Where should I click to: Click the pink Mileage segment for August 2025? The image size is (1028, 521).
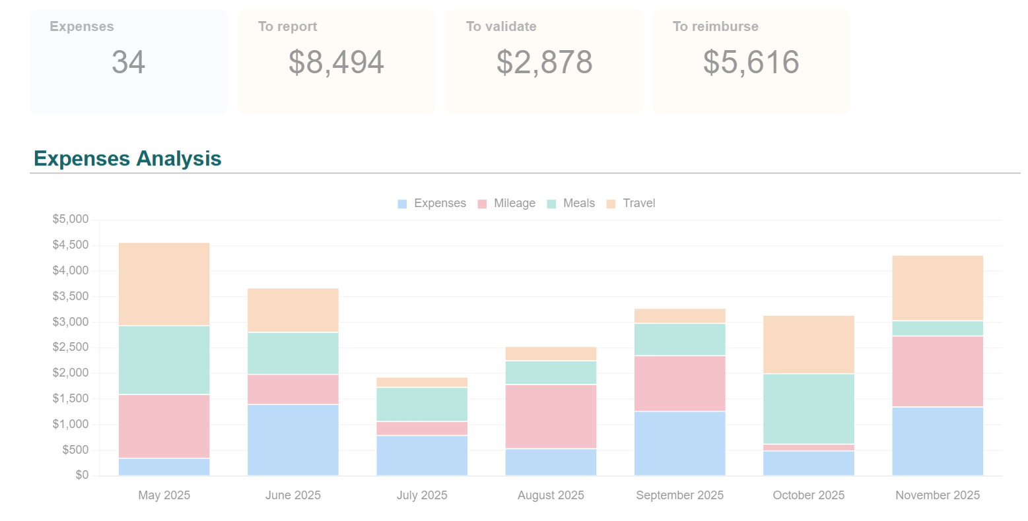[x=551, y=416]
